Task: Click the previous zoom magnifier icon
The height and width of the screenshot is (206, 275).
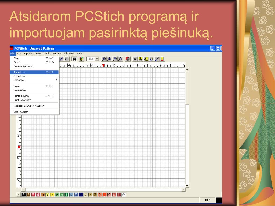Action: (120, 59)
